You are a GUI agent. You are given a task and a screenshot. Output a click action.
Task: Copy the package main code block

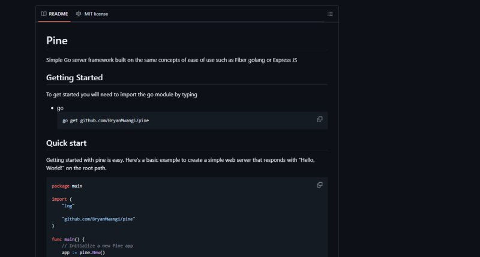[319, 185]
